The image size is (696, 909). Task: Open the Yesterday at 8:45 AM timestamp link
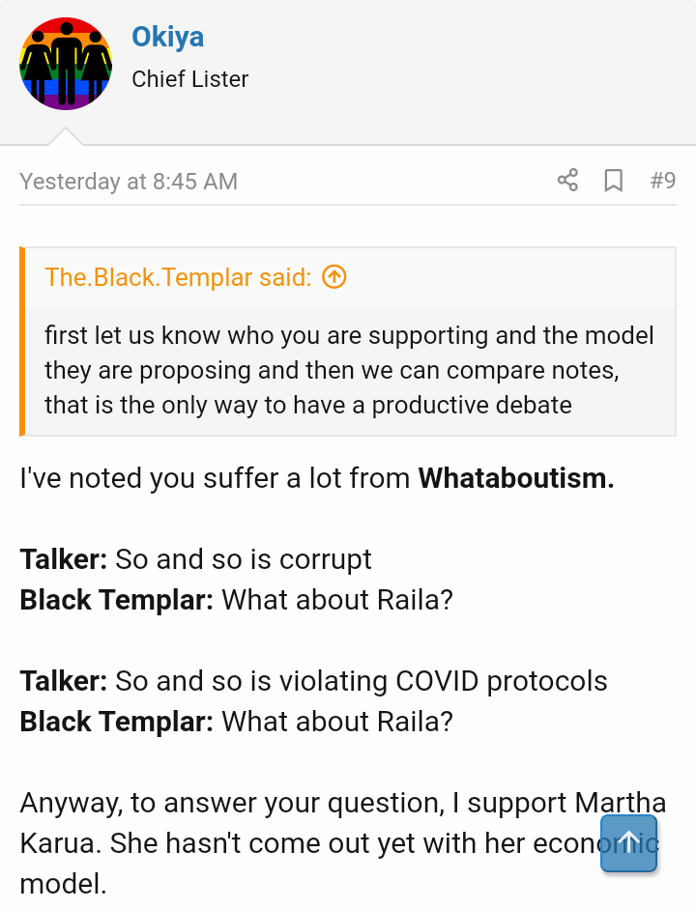click(129, 182)
